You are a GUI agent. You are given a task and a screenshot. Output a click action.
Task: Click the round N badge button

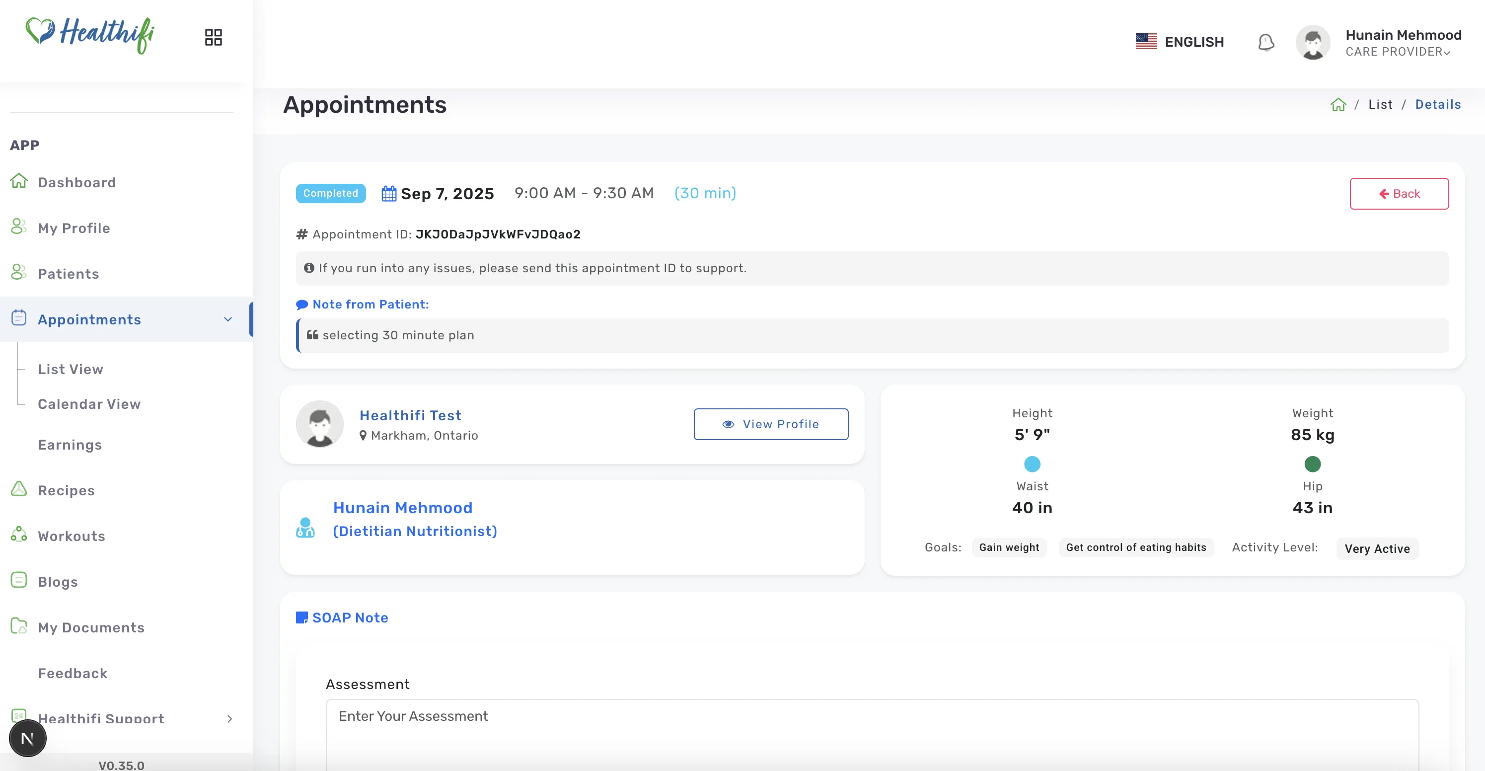[x=28, y=738]
